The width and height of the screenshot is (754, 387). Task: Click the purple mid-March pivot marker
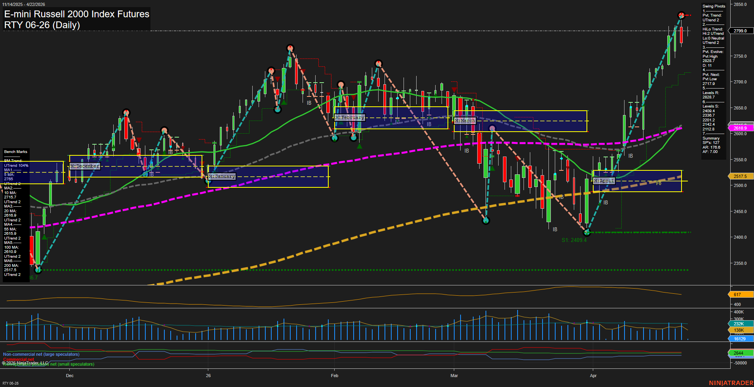pyautogui.click(x=492, y=128)
